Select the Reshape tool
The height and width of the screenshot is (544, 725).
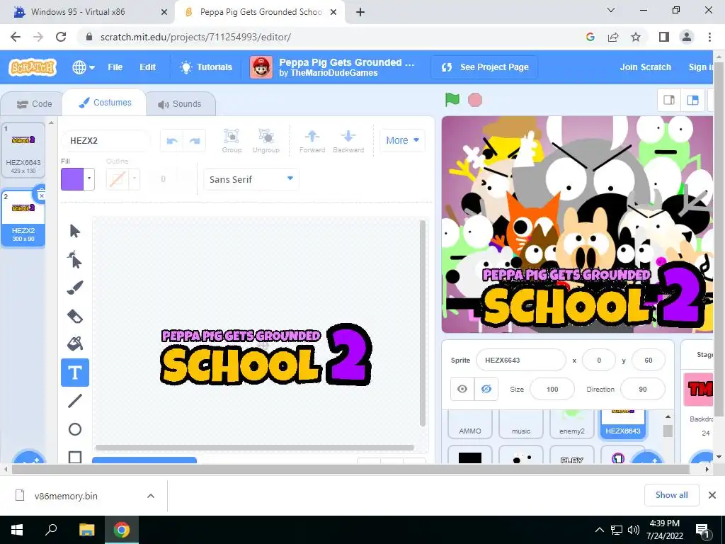(75, 259)
